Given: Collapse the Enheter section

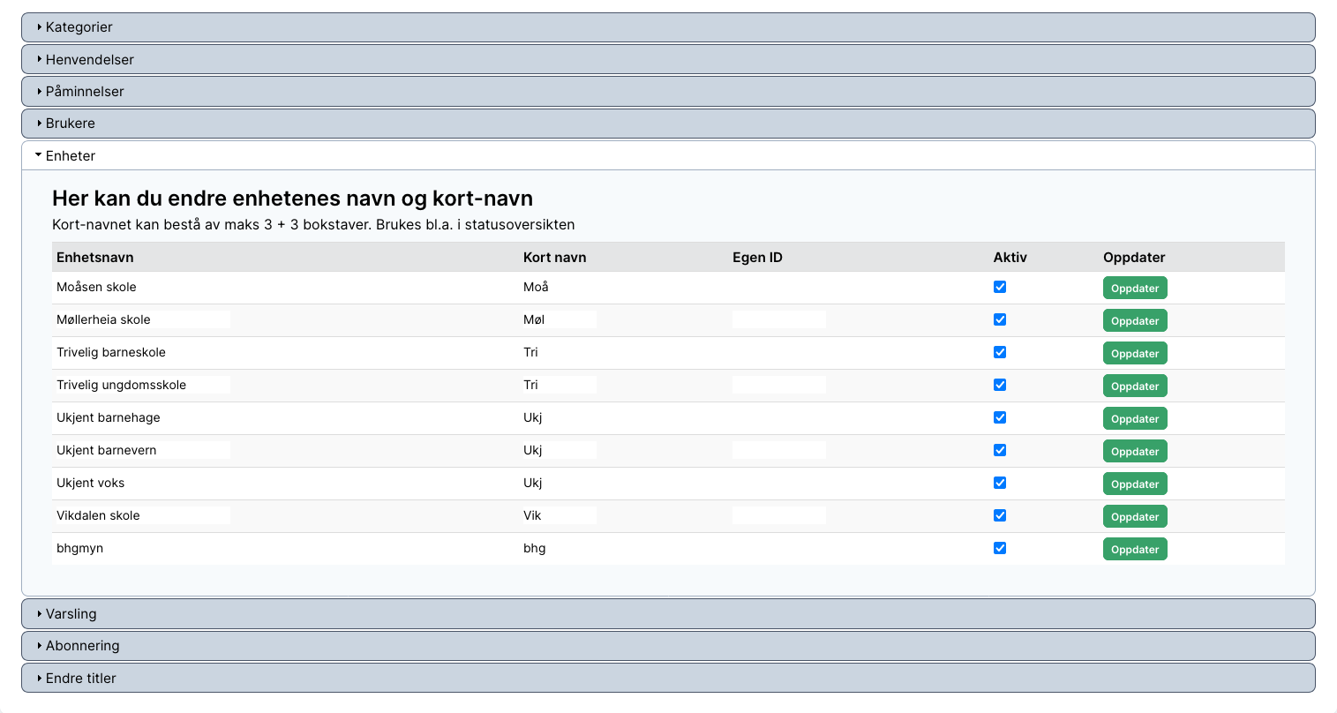Looking at the screenshot, I should (668, 156).
